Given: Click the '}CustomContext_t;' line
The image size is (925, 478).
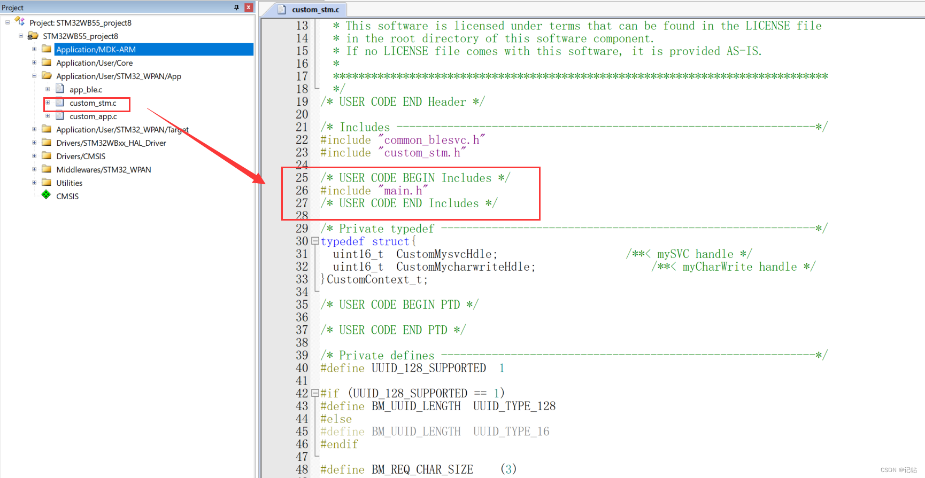Looking at the screenshot, I should (374, 279).
